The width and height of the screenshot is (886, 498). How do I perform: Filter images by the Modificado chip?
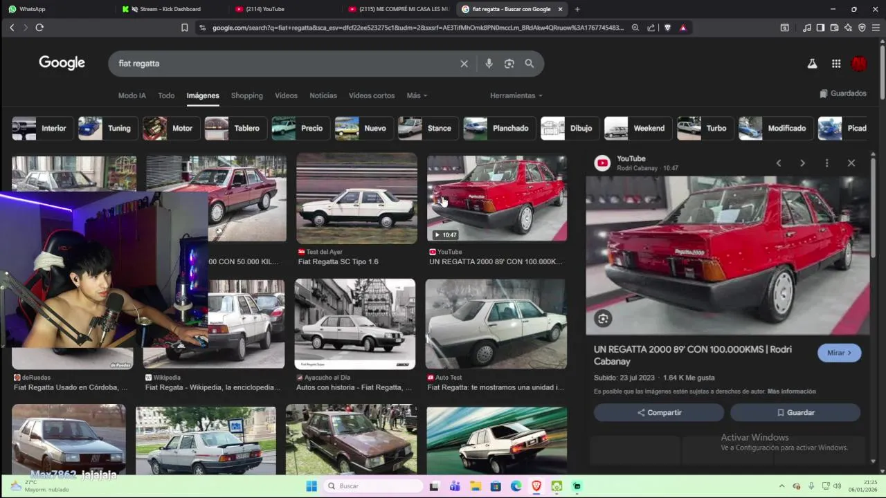[775, 128]
